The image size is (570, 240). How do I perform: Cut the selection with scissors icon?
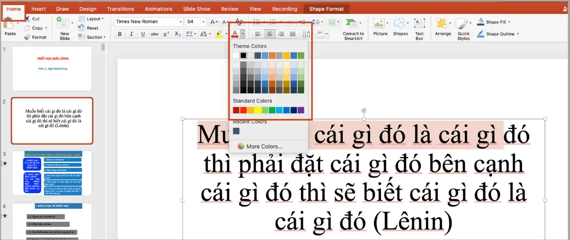(28, 19)
